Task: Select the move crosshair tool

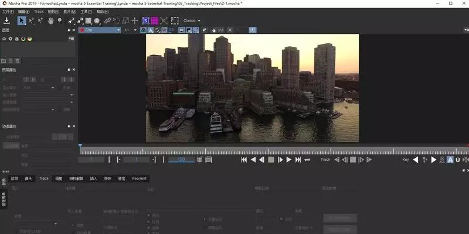Action: coord(135,20)
